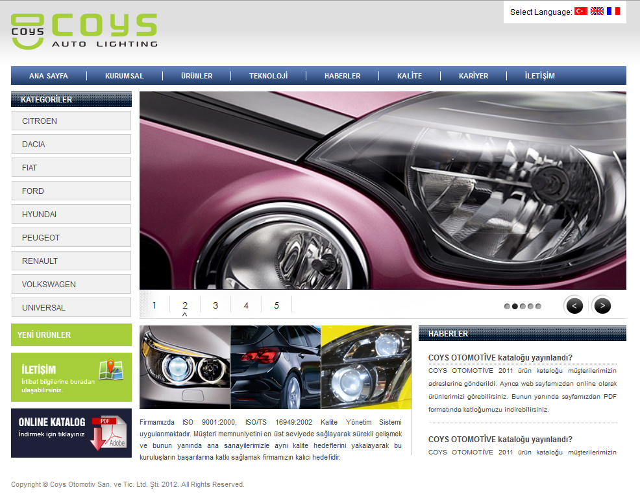Go to previous slide arrow
This screenshot has width=640, height=494.
pyautogui.click(x=574, y=306)
